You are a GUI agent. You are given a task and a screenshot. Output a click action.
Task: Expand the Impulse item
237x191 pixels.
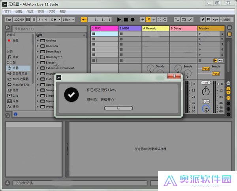tap(38, 73)
